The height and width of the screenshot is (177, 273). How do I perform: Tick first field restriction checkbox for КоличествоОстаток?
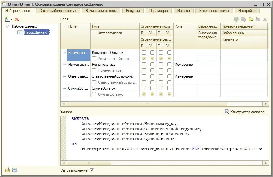144,53
